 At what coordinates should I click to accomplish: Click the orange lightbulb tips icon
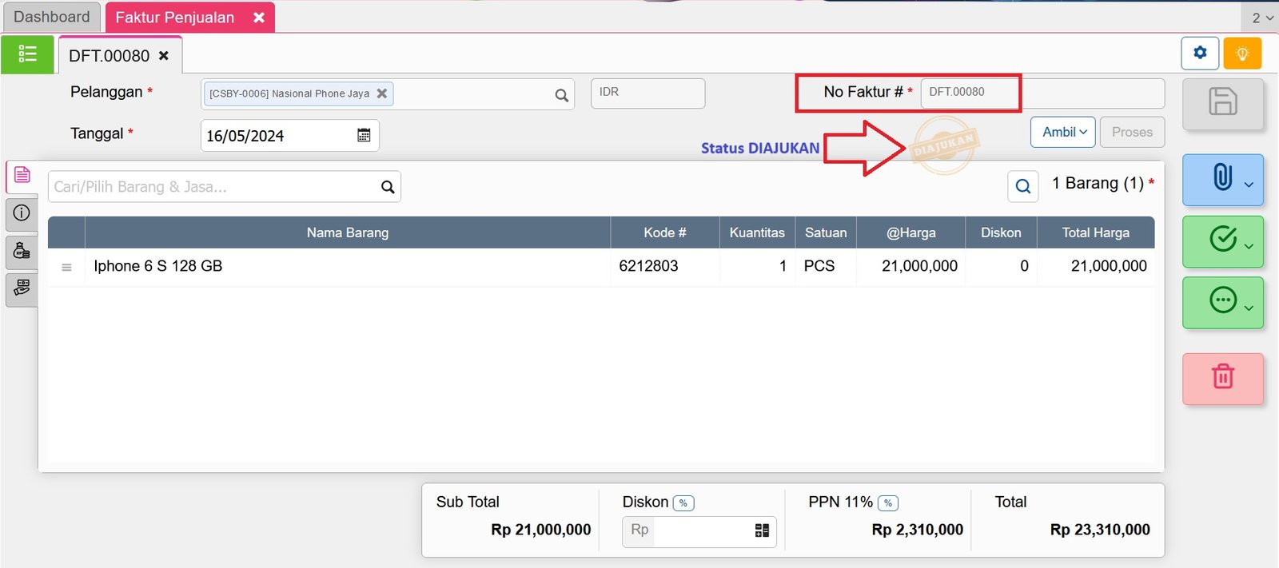(1241, 54)
